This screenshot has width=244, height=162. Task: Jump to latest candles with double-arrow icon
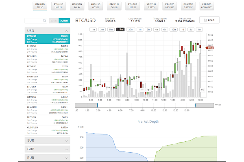click(202, 90)
